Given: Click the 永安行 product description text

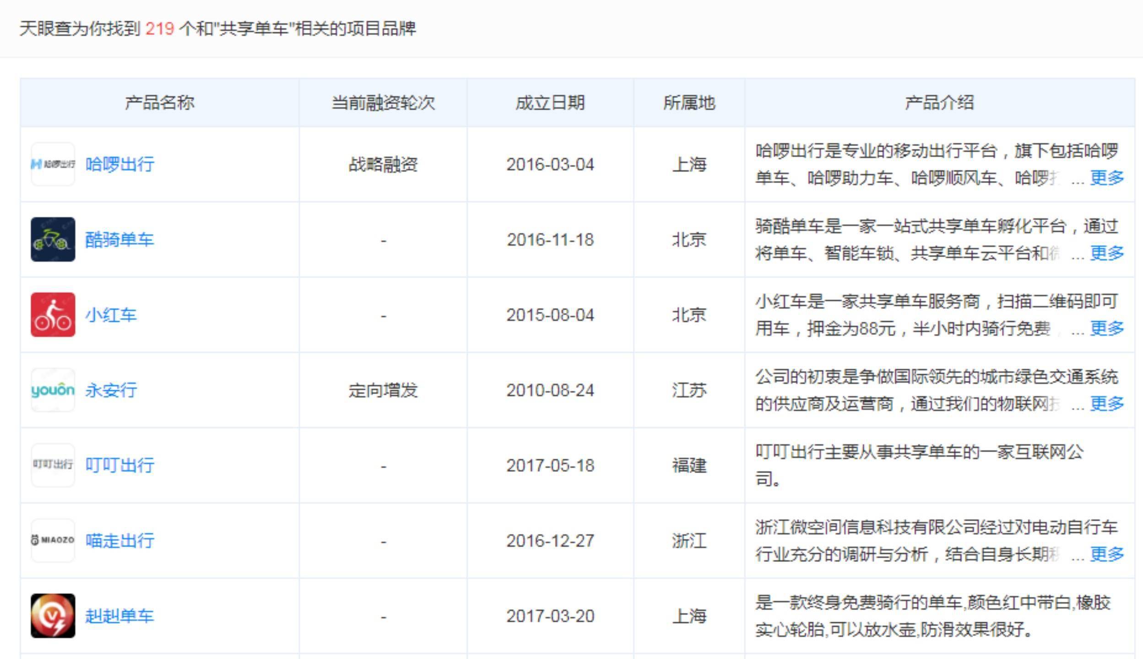Looking at the screenshot, I should (937, 390).
